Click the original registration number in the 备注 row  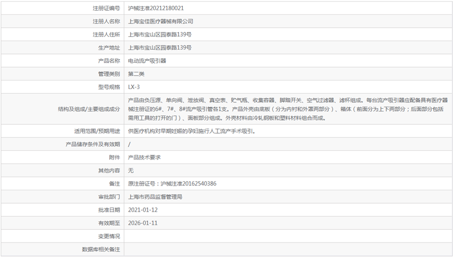173,183
